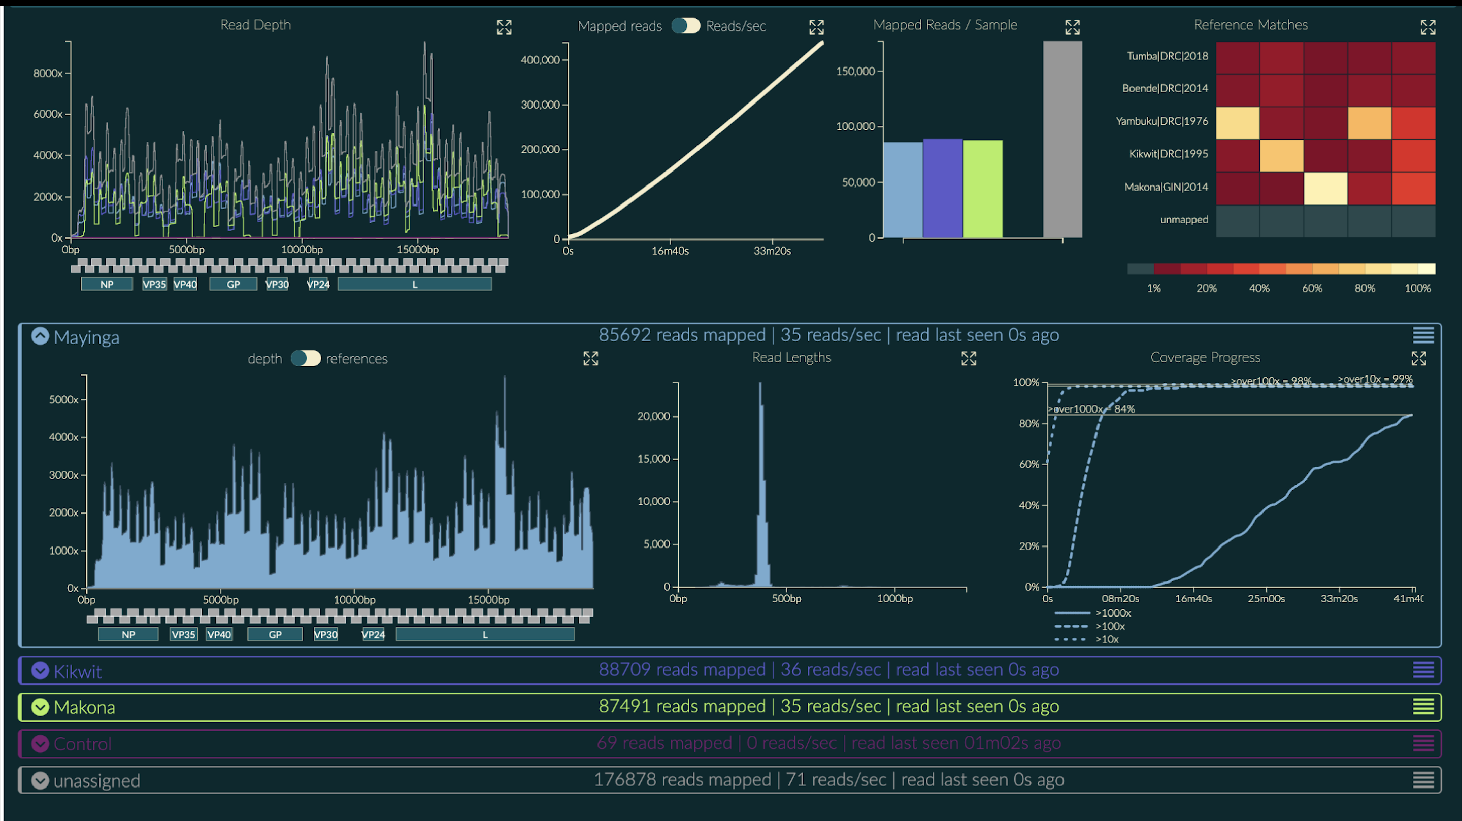Expand the Read Depth chart fullscreen
The width and height of the screenshot is (1462, 821).
(504, 27)
